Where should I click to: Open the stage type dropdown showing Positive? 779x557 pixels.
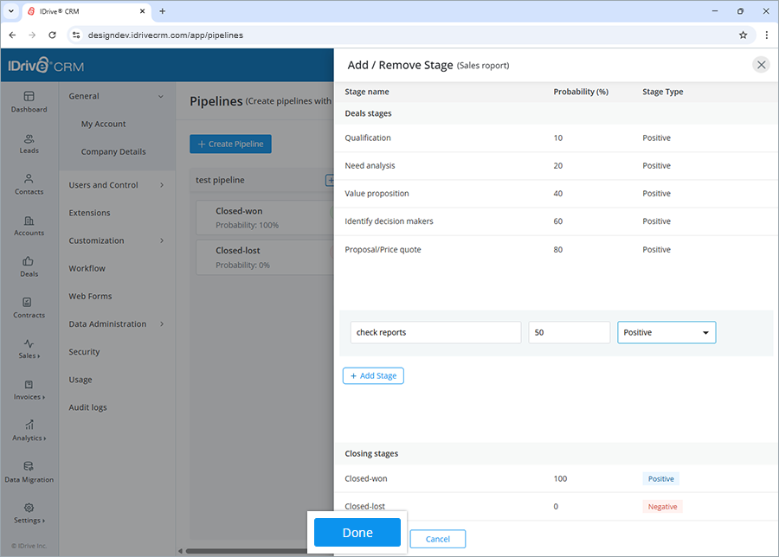[666, 332]
